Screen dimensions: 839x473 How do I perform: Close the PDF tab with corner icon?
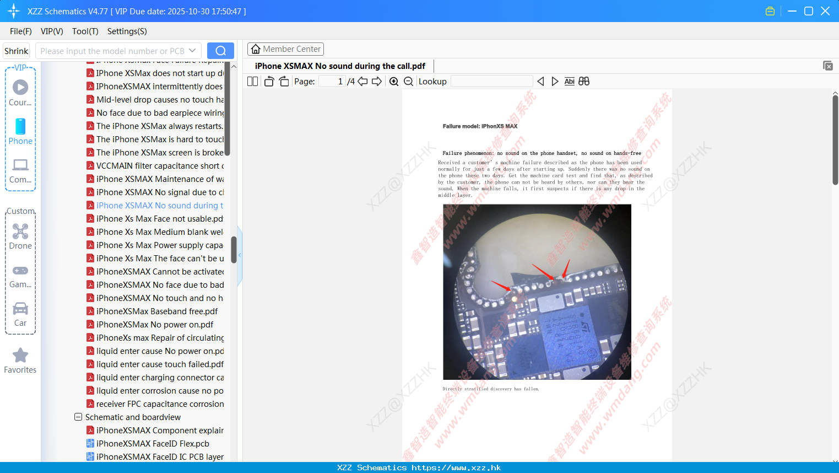[x=828, y=66]
